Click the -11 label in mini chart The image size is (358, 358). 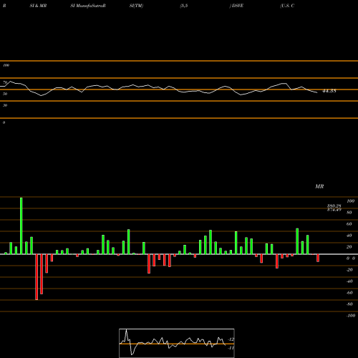click(231, 348)
